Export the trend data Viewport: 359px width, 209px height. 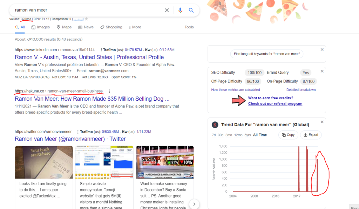311,135
